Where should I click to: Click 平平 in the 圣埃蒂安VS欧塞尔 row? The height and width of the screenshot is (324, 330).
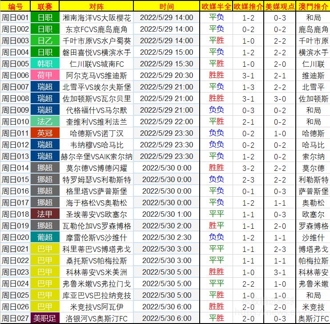[216, 214]
